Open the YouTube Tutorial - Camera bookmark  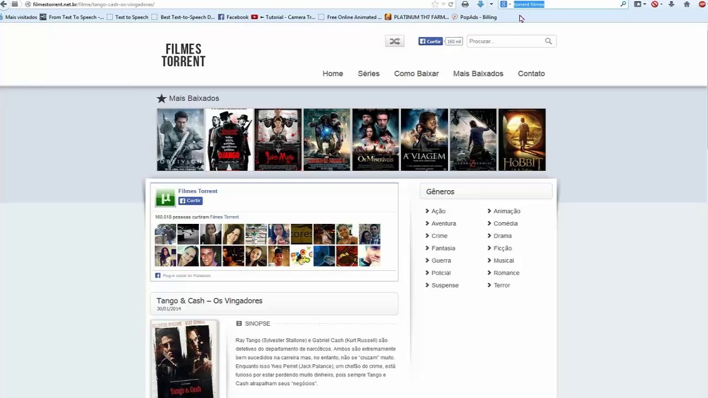coord(283,17)
